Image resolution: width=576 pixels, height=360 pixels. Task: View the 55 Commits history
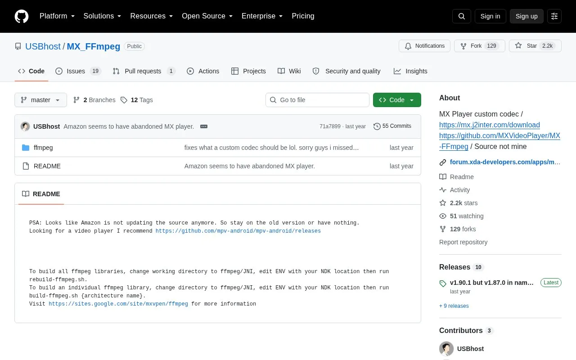point(392,126)
